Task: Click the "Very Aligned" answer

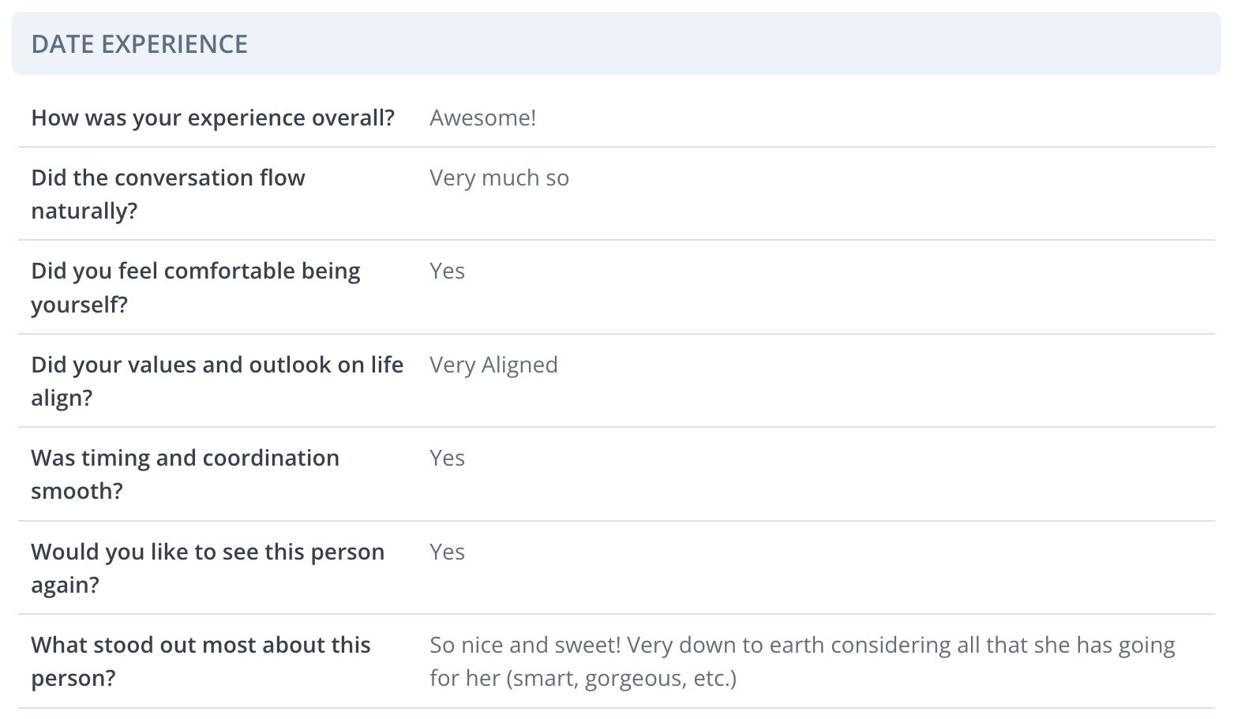Action: [x=493, y=365]
